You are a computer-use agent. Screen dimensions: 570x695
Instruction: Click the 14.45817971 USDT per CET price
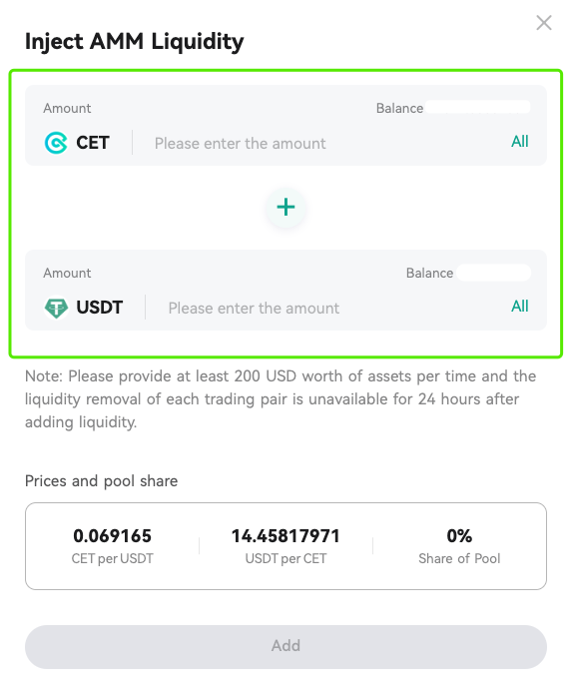coord(285,536)
